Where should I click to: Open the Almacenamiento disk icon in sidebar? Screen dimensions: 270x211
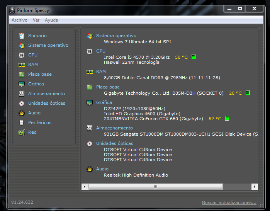point(22,94)
